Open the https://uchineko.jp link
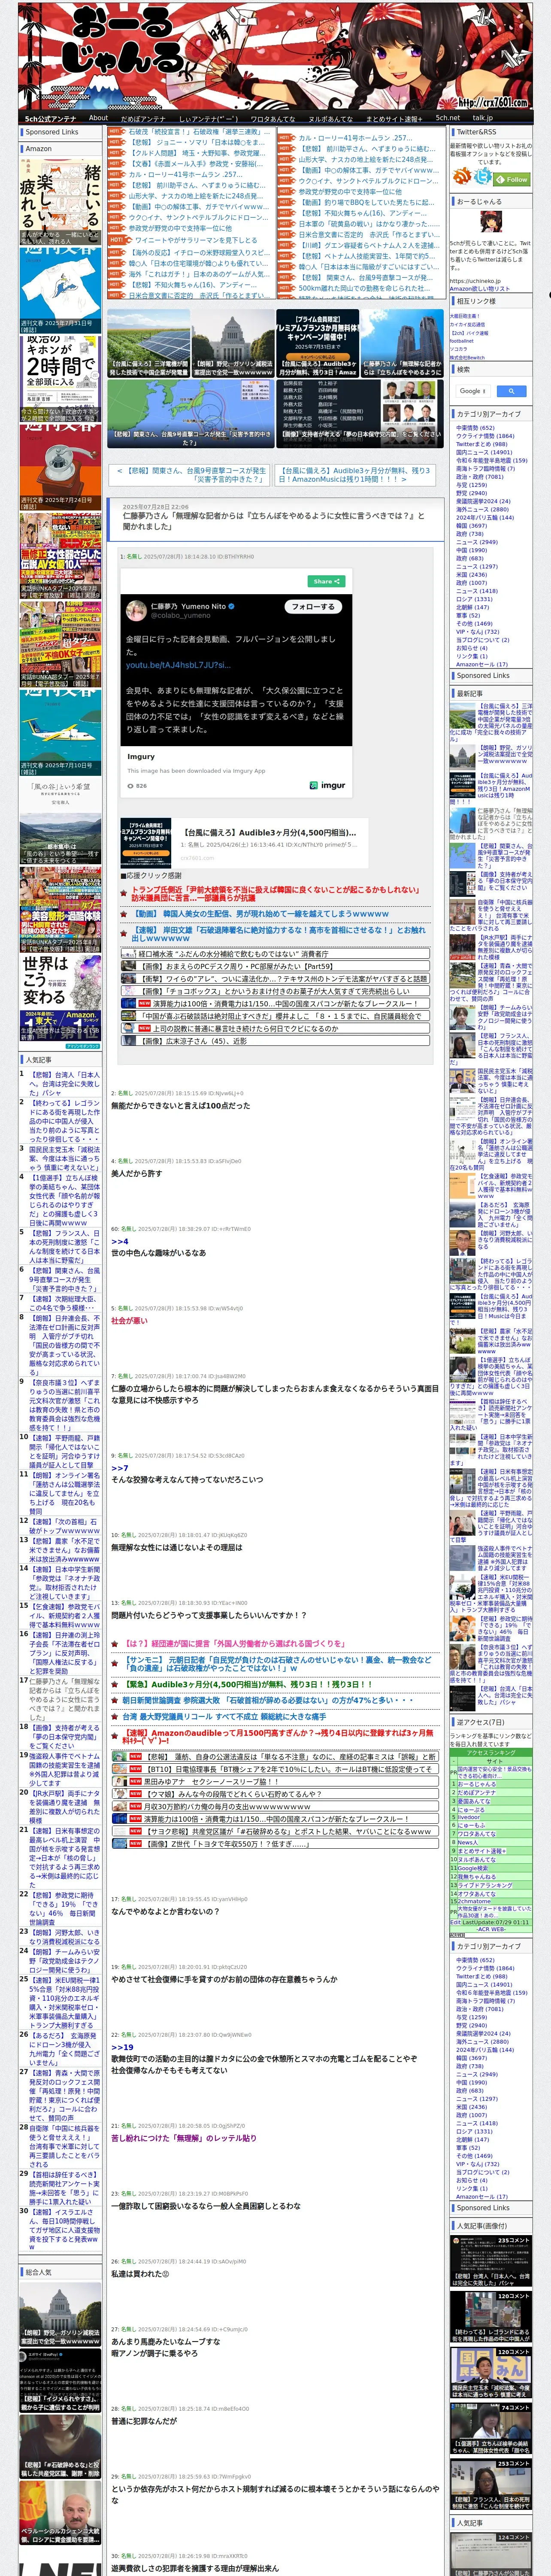 (x=476, y=281)
